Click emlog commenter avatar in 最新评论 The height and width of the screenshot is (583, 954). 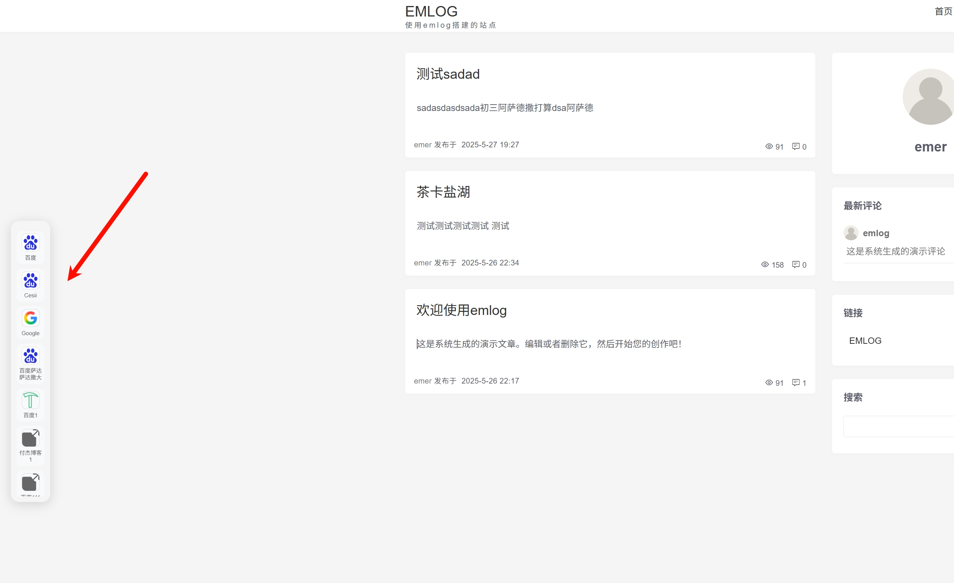point(851,233)
